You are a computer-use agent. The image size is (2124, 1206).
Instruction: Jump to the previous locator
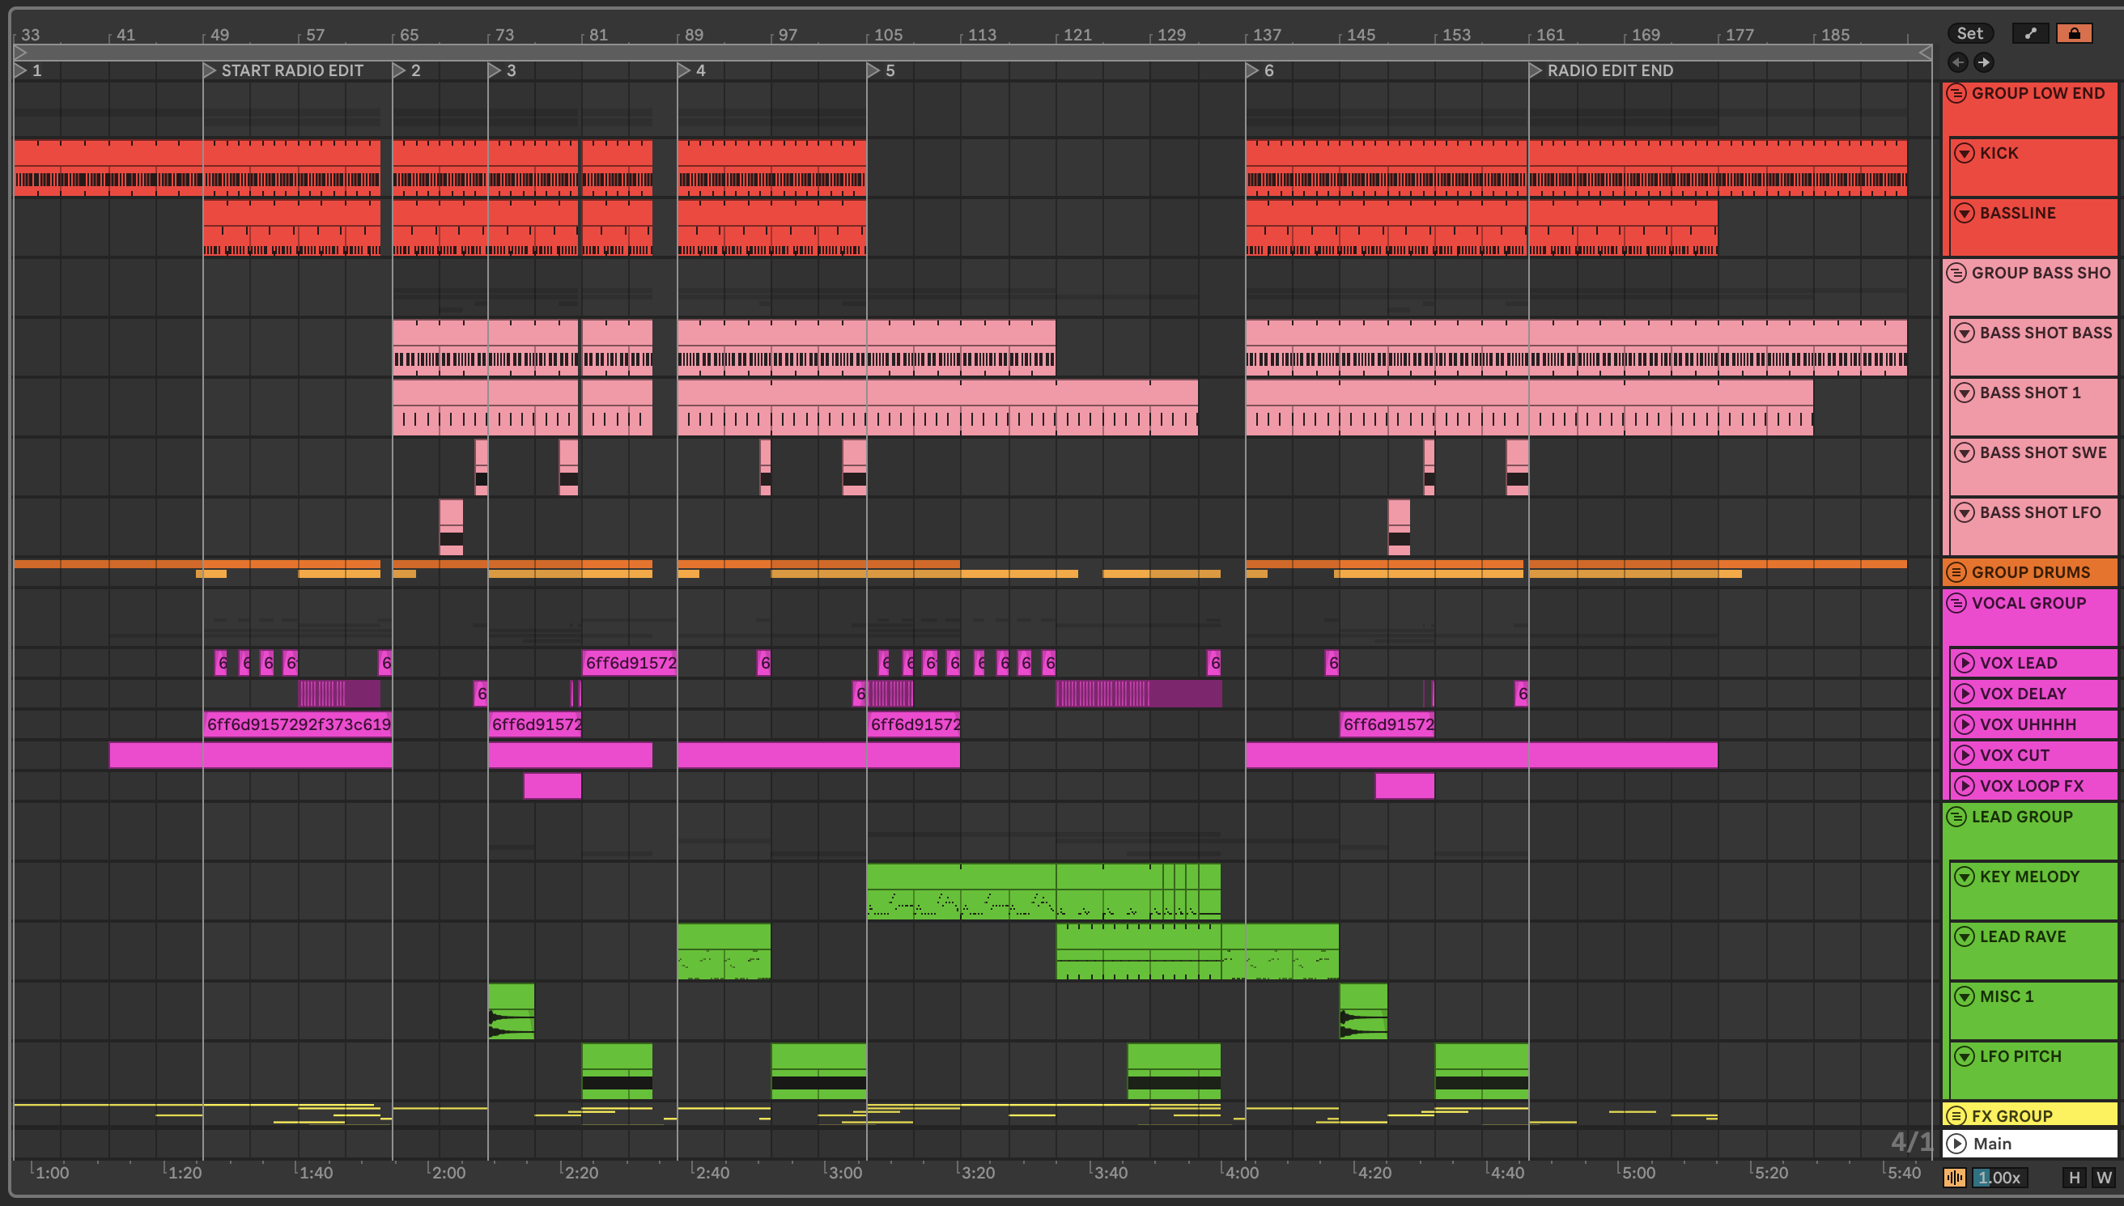click(x=1958, y=62)
